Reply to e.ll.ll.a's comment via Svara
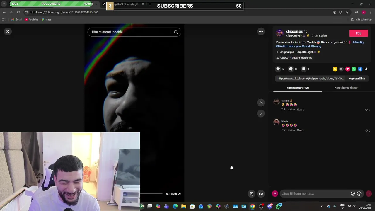The height and width of the screenshot is (211, 375). [301, 110]
